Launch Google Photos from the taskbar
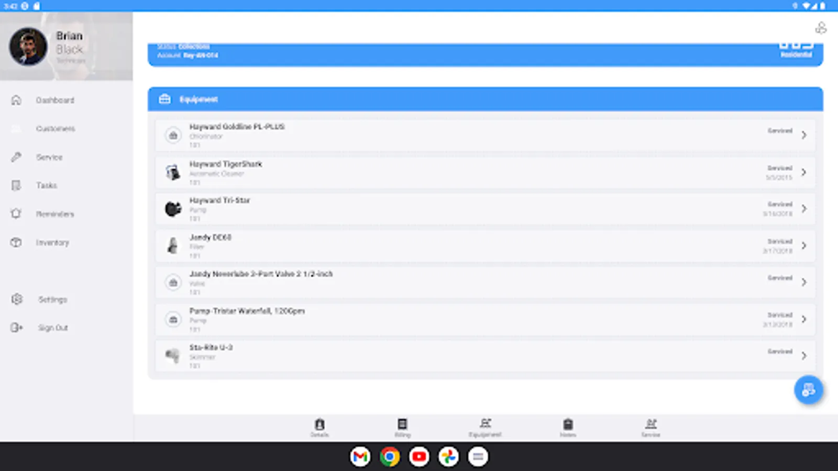838x471 pixels. coord(448,457)
